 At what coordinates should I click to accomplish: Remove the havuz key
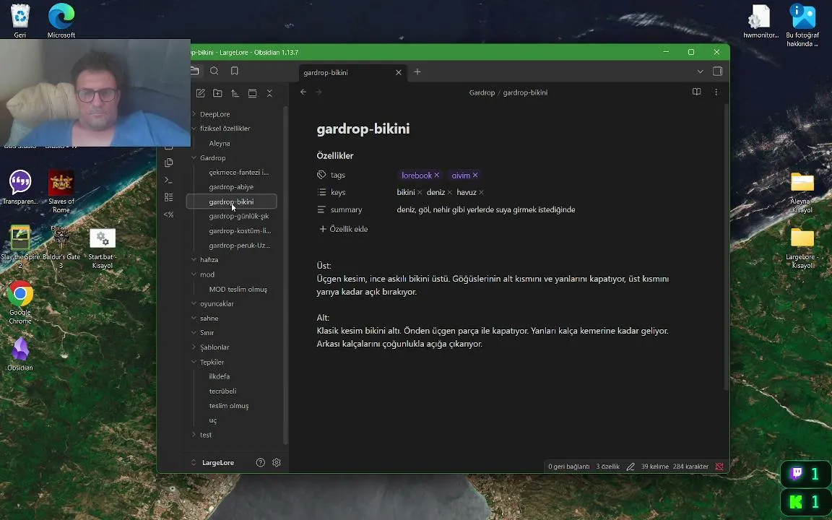coord(481,193)
